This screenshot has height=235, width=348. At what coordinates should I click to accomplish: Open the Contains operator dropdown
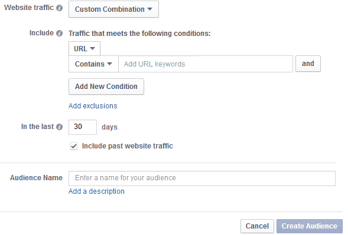[x=93, y=64]
